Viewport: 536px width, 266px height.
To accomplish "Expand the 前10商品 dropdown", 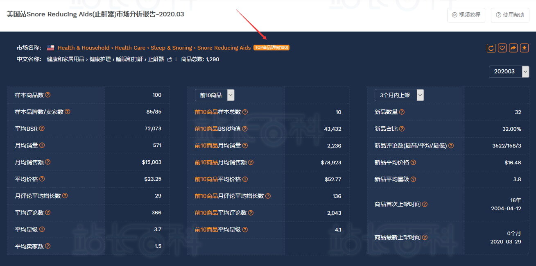I will click(214, 95).
